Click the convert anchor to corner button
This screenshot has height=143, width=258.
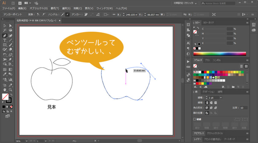coord(38,14)
